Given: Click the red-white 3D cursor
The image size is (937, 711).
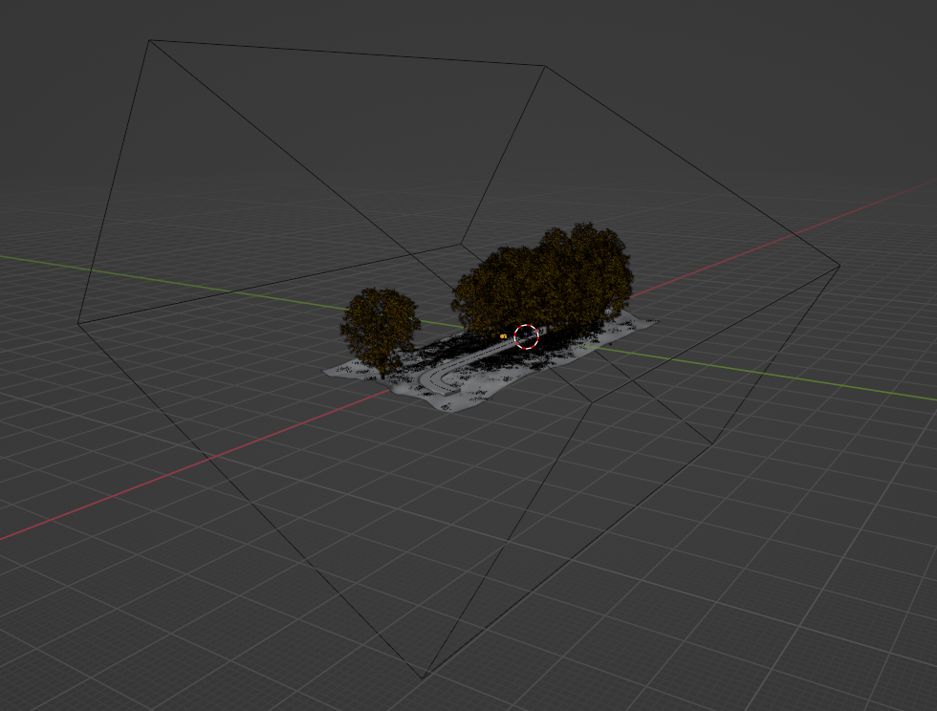Looking at the screenshot, I should click(x=527, y=336).
